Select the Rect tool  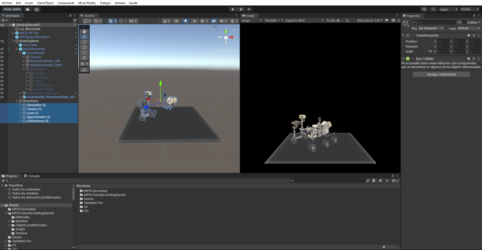pos(84,53)
